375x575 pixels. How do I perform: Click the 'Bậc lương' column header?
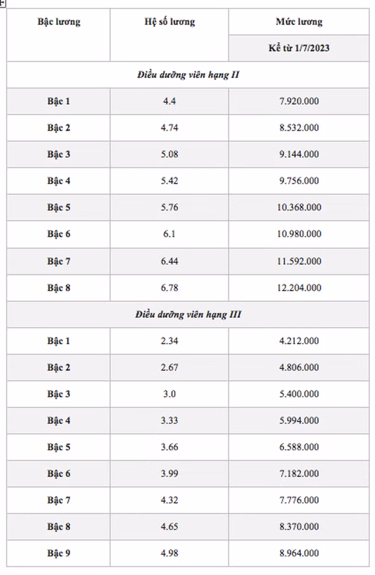coord(59,22)
